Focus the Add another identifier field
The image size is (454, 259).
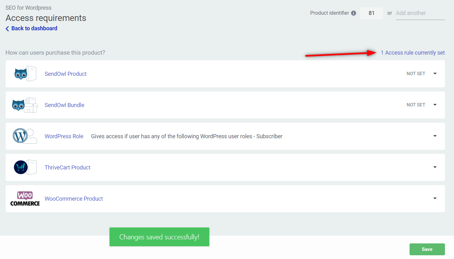coord(420,13)
